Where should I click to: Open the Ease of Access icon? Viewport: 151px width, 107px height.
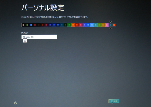point(16,103)
